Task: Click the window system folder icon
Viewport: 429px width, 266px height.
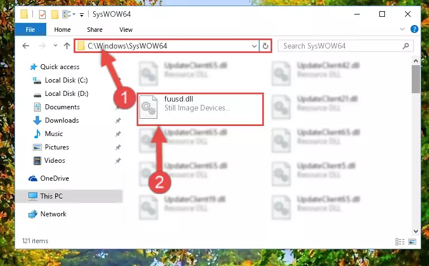Action: (25, 14)
